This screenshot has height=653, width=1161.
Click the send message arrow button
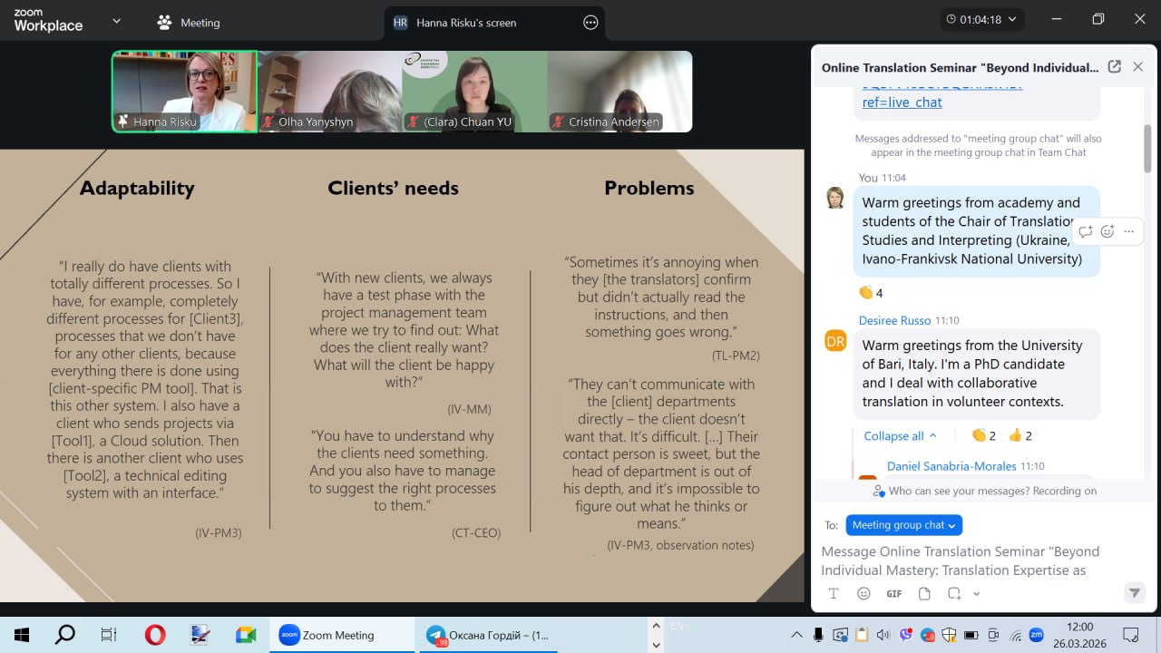coord(1134,593)
